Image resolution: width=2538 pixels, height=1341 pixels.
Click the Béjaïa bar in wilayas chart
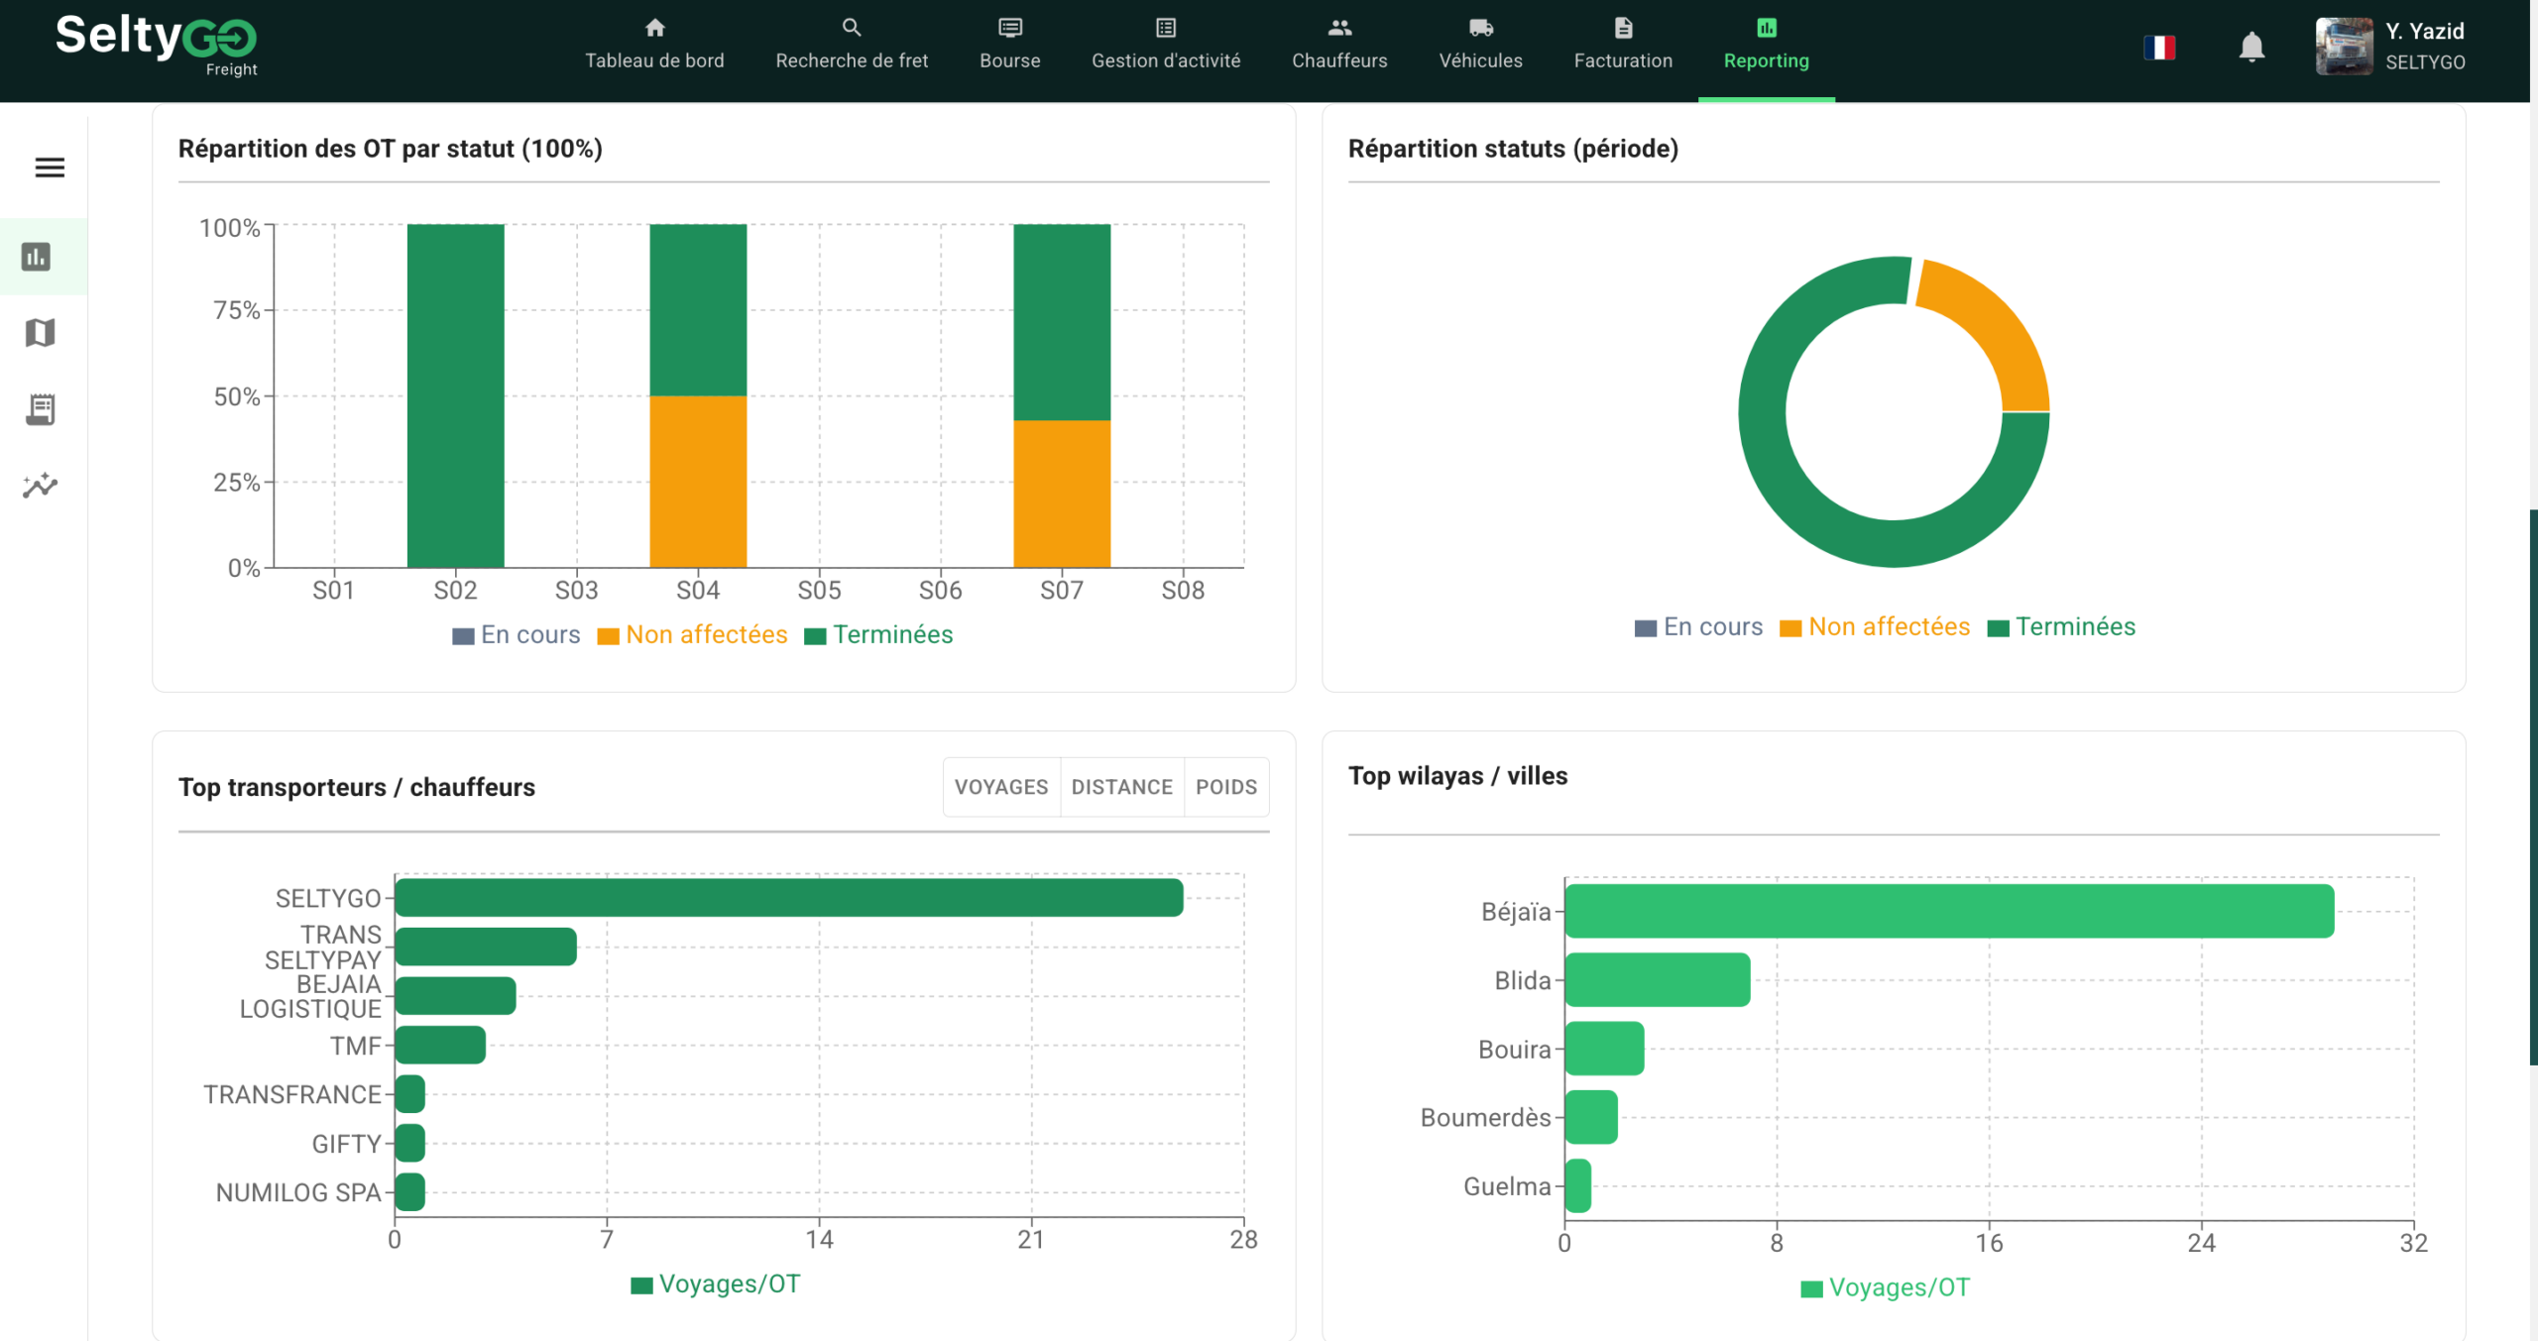coord(1948,911)
